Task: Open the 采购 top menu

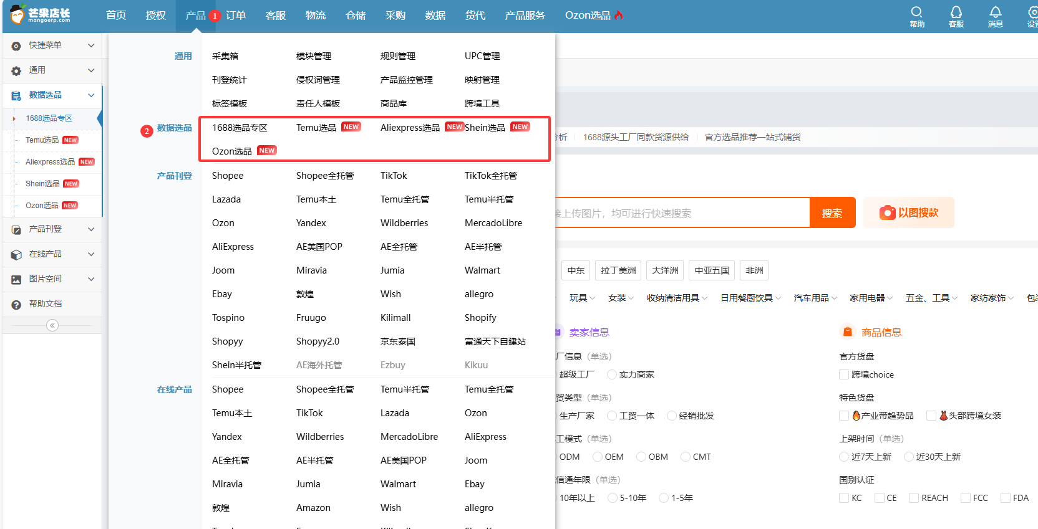Action: [395, 16]
